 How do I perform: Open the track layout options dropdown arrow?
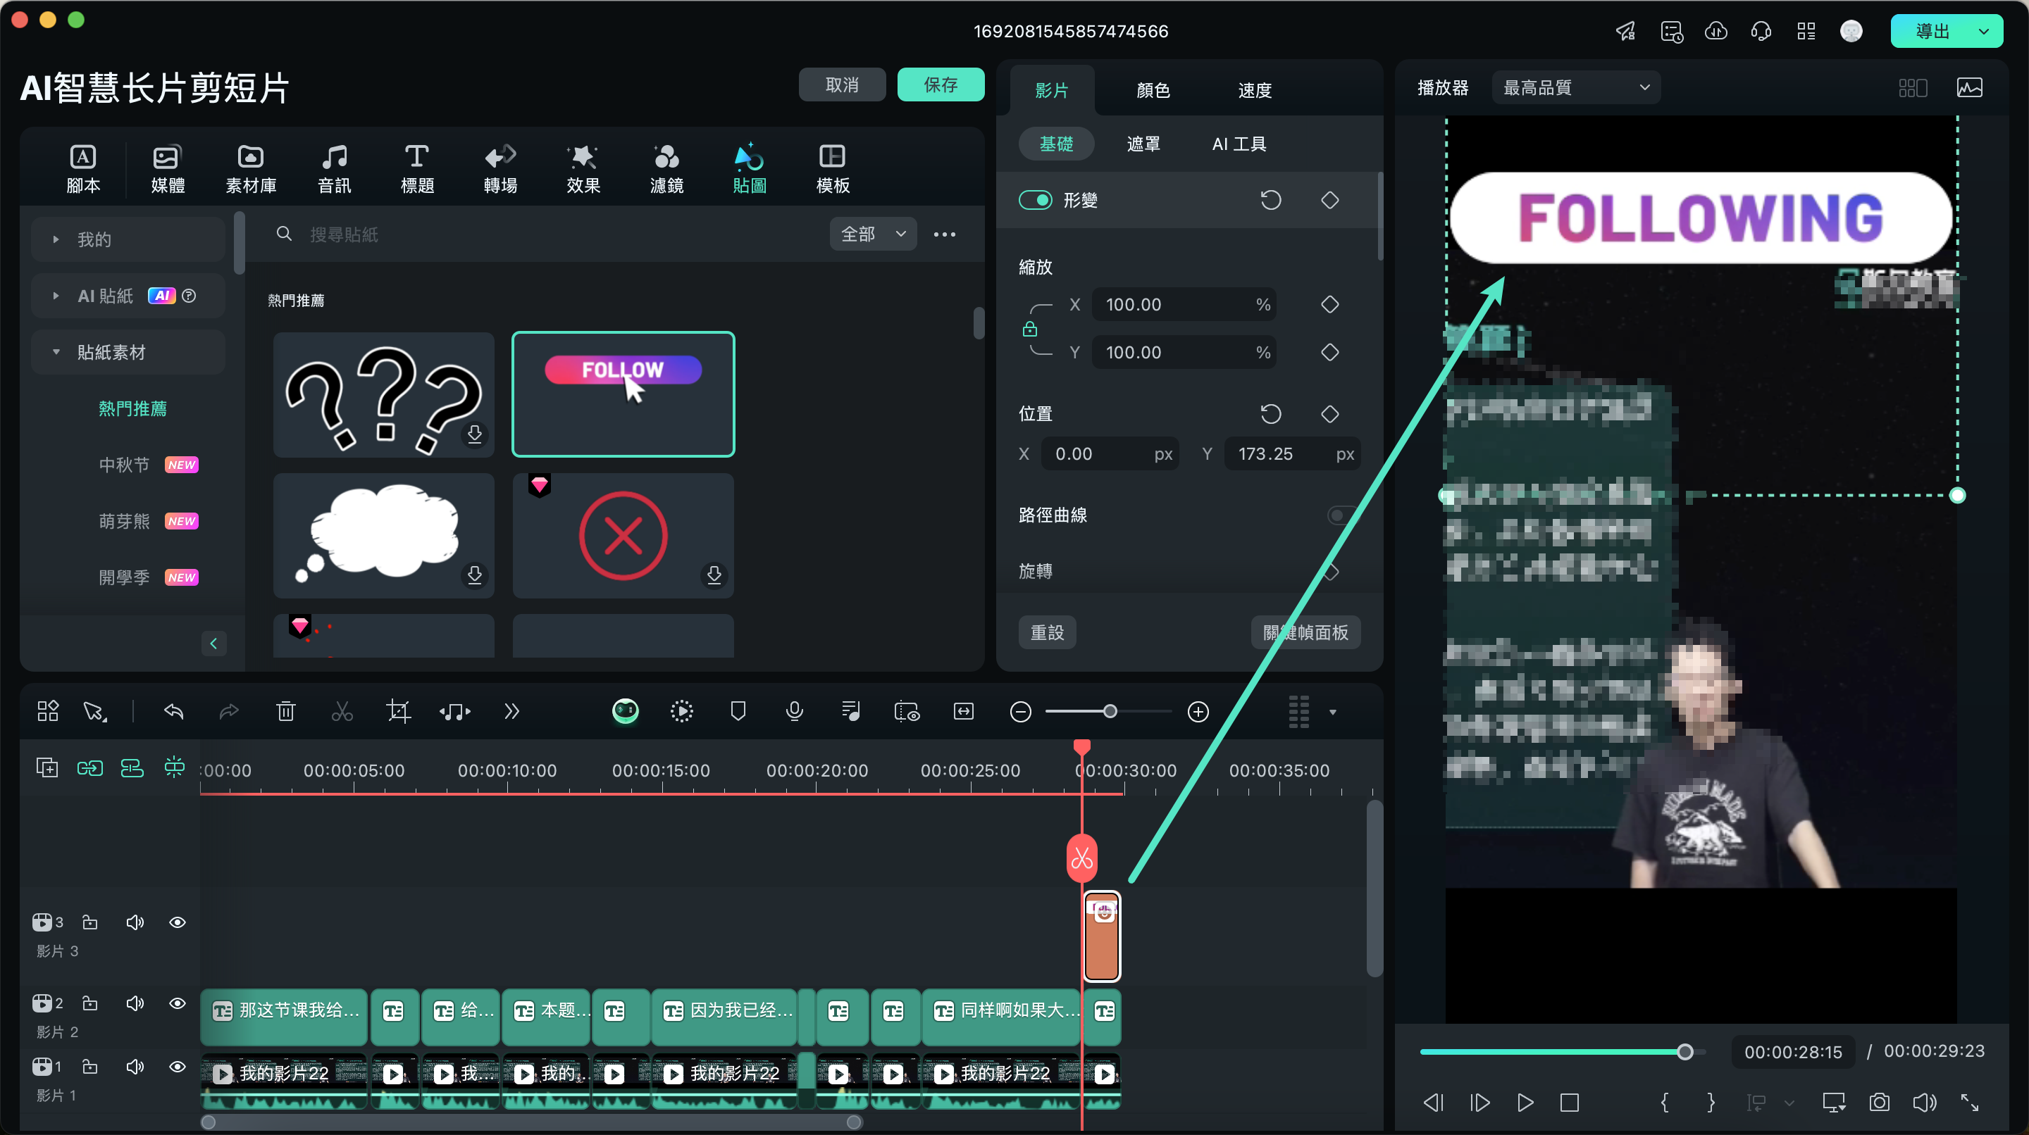tap(1333, 713)
